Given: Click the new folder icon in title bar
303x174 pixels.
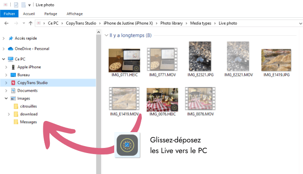Looking at the screenshot, I should (23, 5).
